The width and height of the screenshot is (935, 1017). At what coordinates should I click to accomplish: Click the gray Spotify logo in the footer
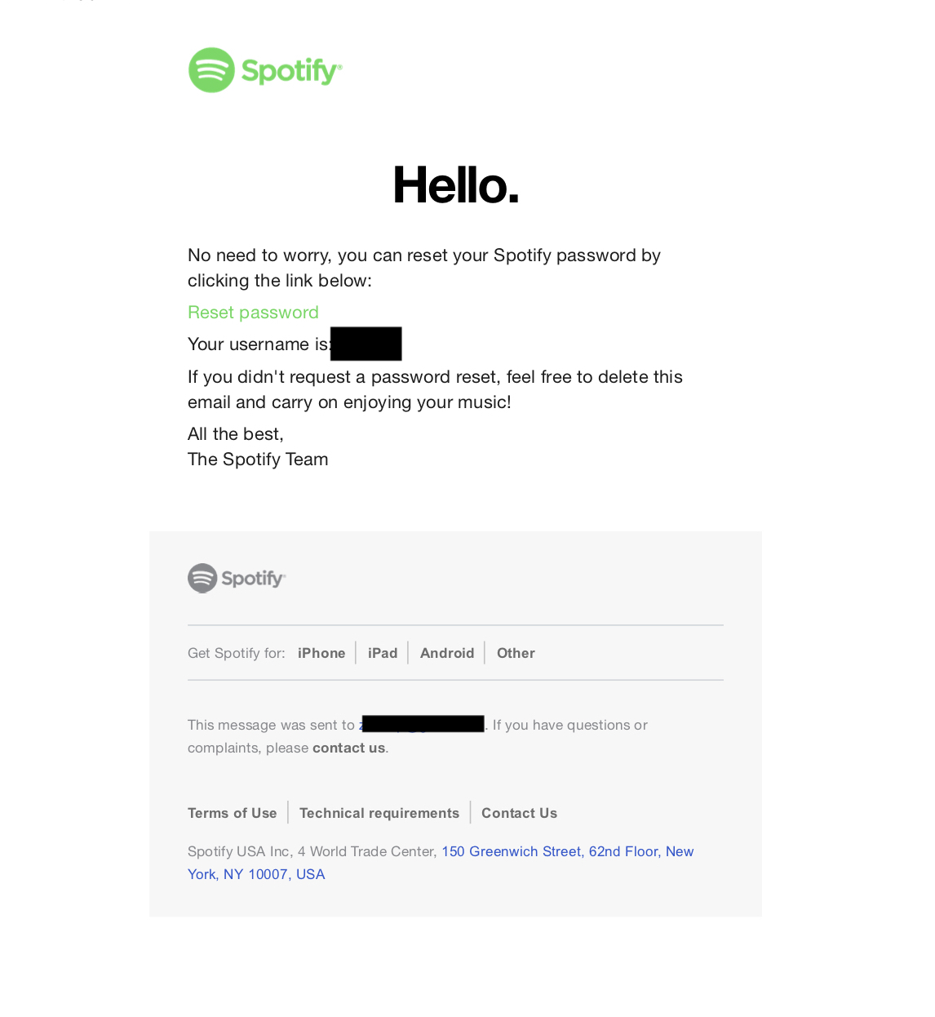pos(236,578)
